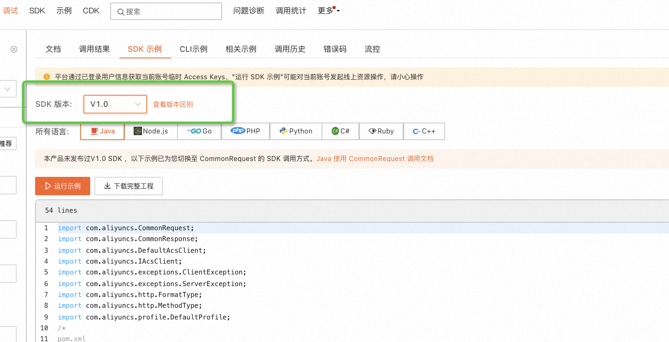Click code line importing IAcsClient
Viewport: 669px width, 342px height.
tap(119, 262)
